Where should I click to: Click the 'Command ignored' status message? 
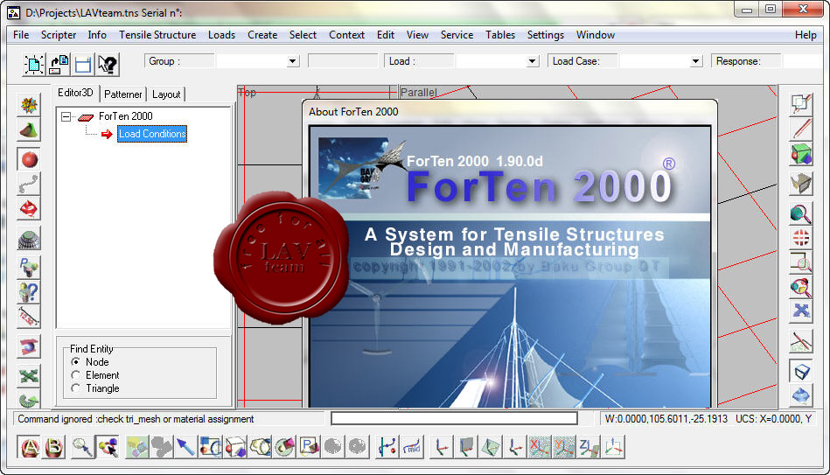(x=136, y=419)
